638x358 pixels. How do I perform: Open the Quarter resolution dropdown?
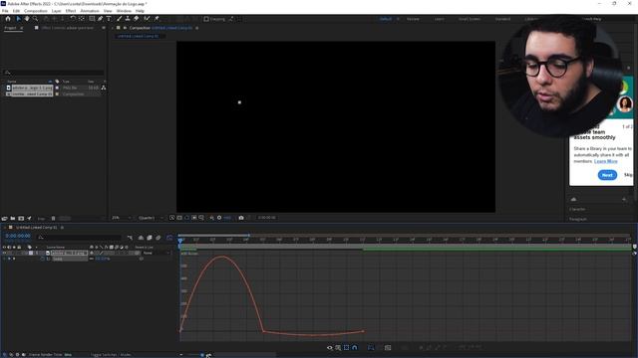tap(151, 218)
